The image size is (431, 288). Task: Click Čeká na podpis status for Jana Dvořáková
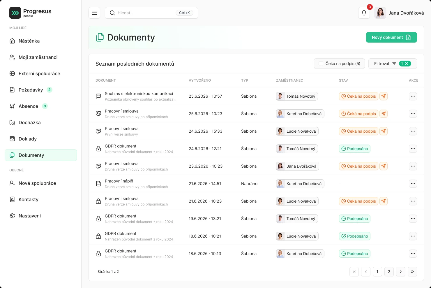[358, 166]
